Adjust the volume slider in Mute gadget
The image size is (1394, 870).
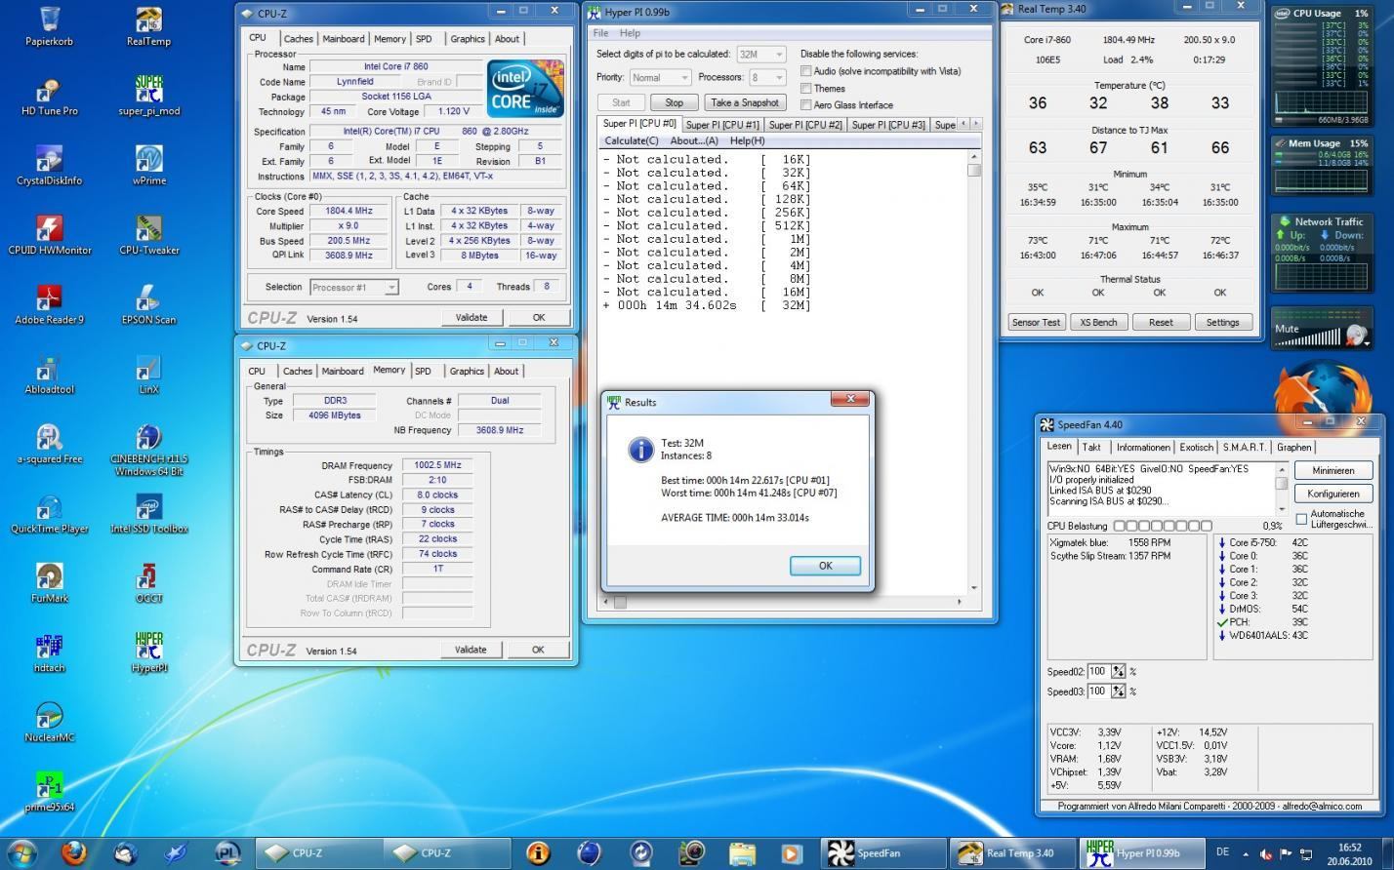pyautogui.click(x=1308, y=337)
